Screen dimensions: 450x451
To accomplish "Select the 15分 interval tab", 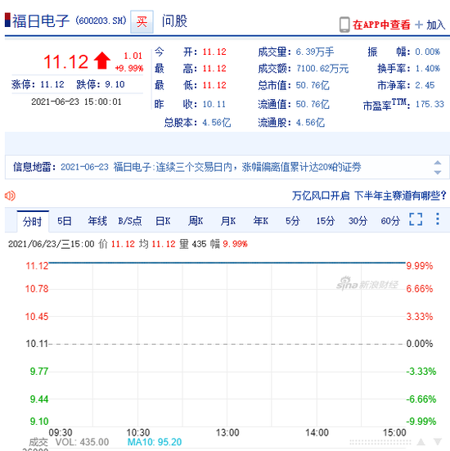I will [326, 221].
